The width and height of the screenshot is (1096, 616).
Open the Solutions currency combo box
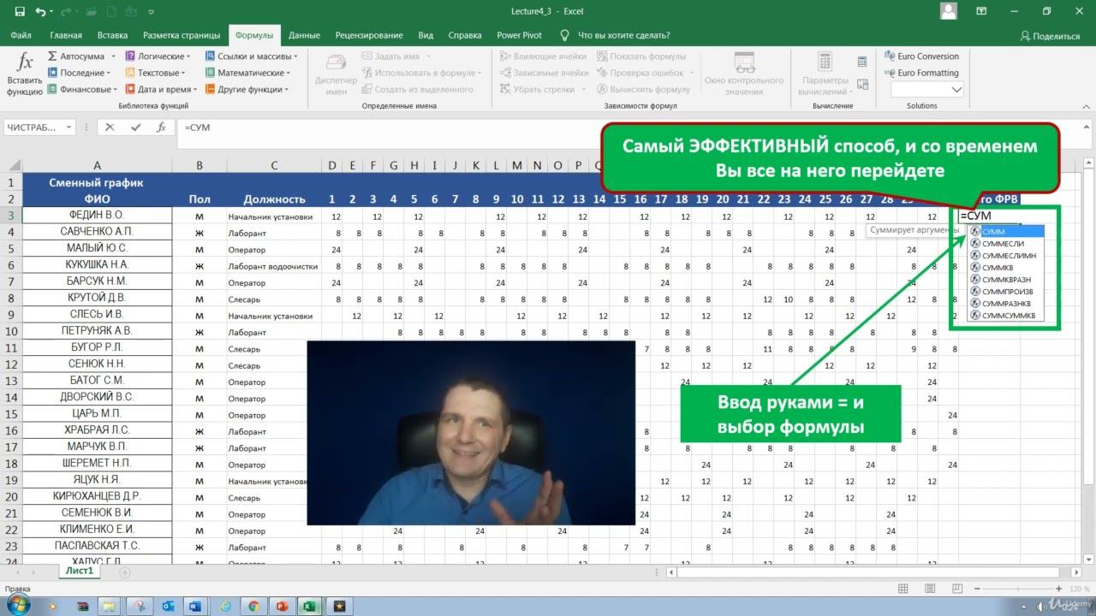click(928, 90)
